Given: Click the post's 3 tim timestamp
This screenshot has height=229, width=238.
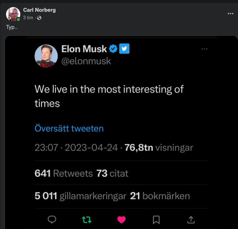Looking at the screenshot, I should point(28,17).
